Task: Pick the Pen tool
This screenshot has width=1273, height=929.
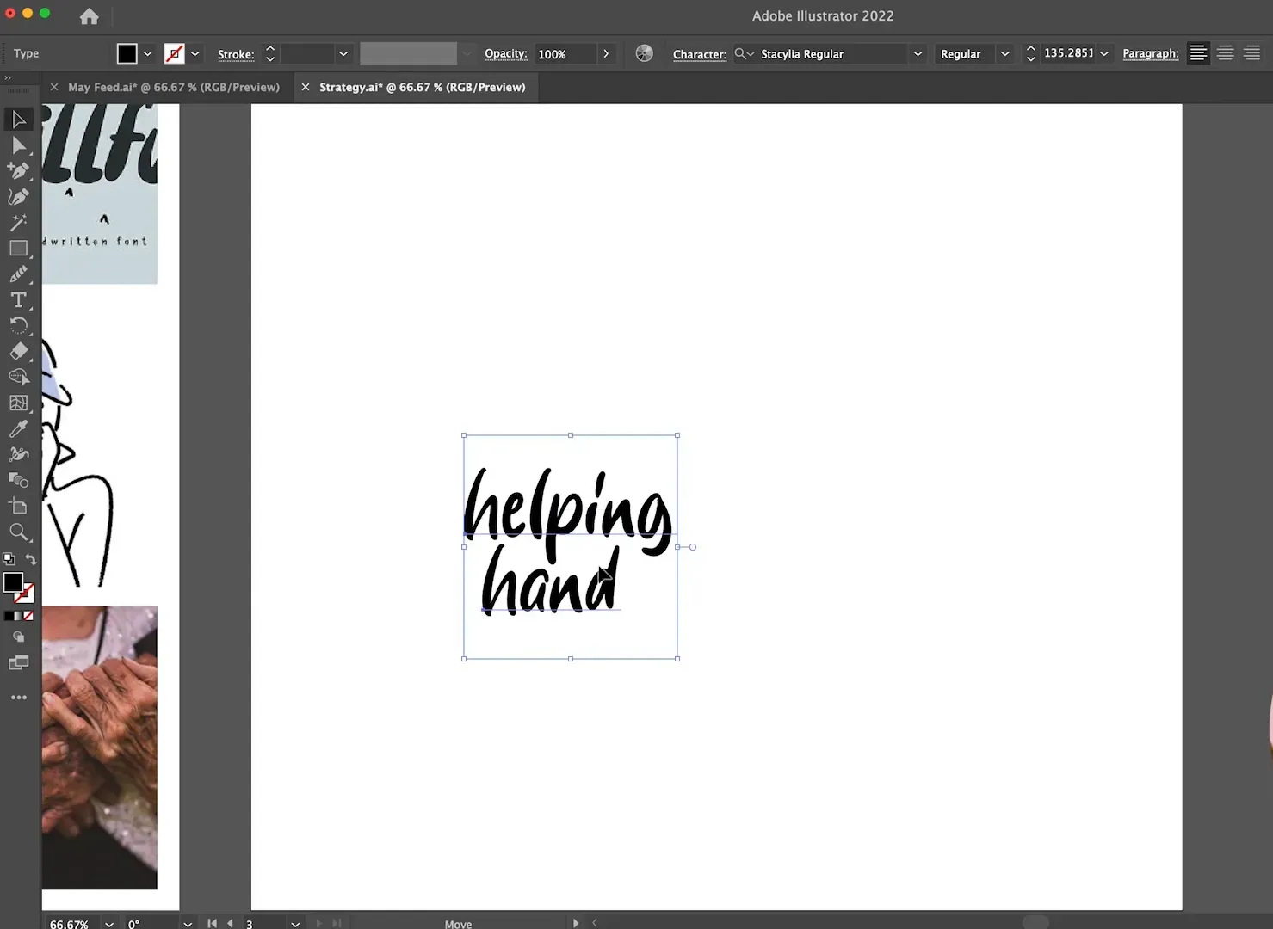Action: [19, 170]
